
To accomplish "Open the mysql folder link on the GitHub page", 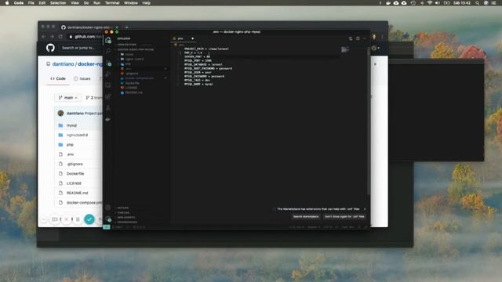I will point(71,125).
